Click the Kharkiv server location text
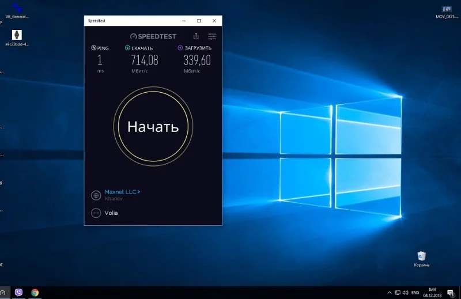The width and height of the screenshot is (461, 299). [x=114, y=199]
